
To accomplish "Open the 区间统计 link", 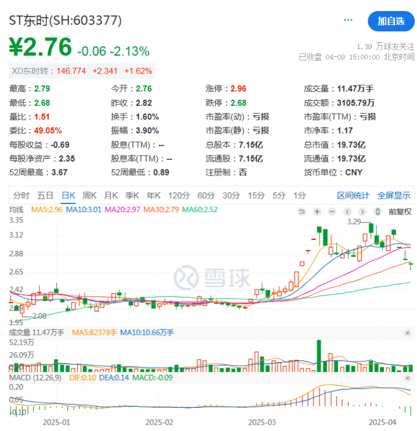I will click(x=353, y=195).
